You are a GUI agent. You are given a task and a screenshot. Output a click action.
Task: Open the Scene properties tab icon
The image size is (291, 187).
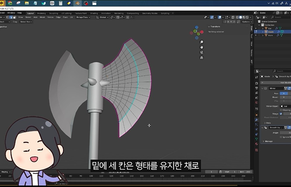257,98
